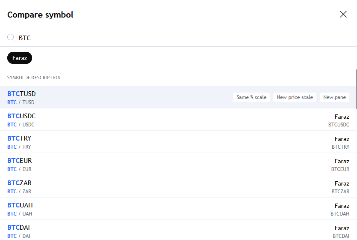Open BTCTUSD in a New pane
This screenshot has height=240, width=357.
(334, 97)
